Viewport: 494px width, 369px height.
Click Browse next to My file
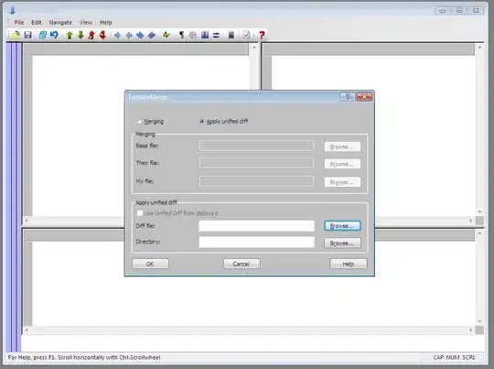(342, 182)
